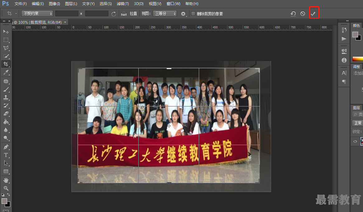Click the 拉直 straighten button
This screenshot has width=363, height=212.
pyautogui.click(x=133, y=14)
